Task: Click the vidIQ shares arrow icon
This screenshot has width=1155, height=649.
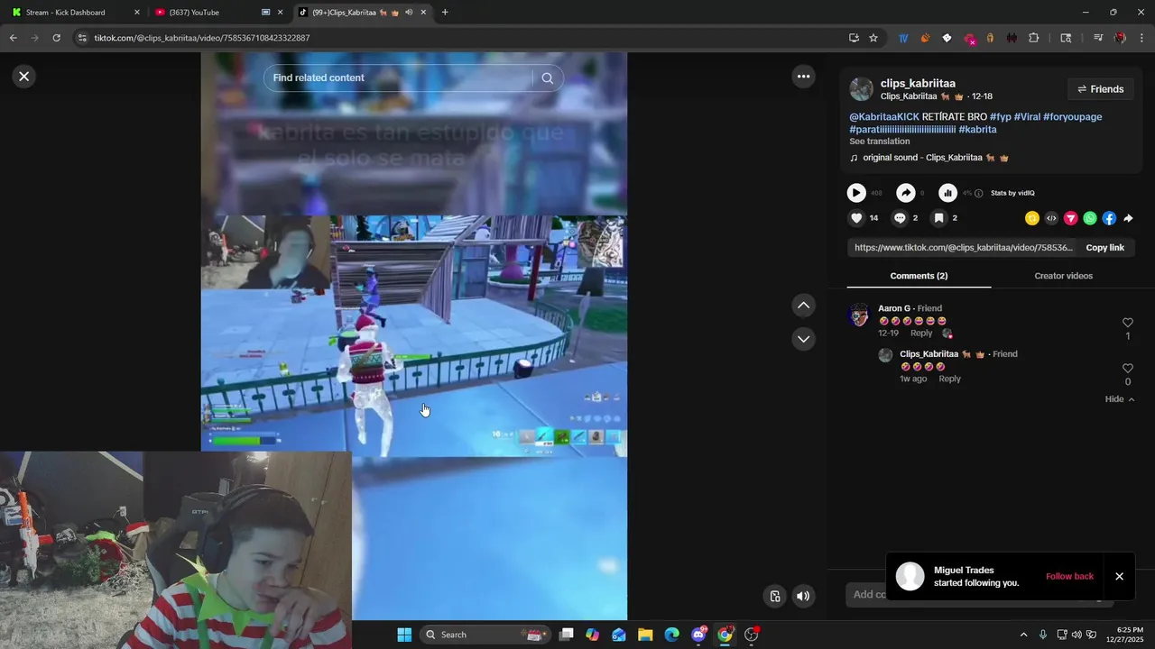Action: pyautogui.click(x=905, y=193)
